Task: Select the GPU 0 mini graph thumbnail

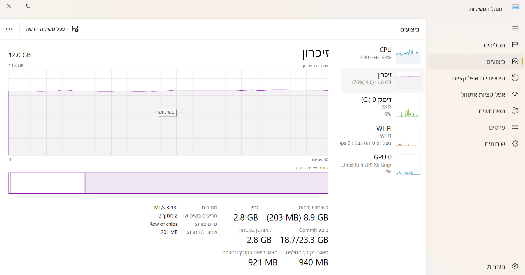Action: click(x=408, y=165)
